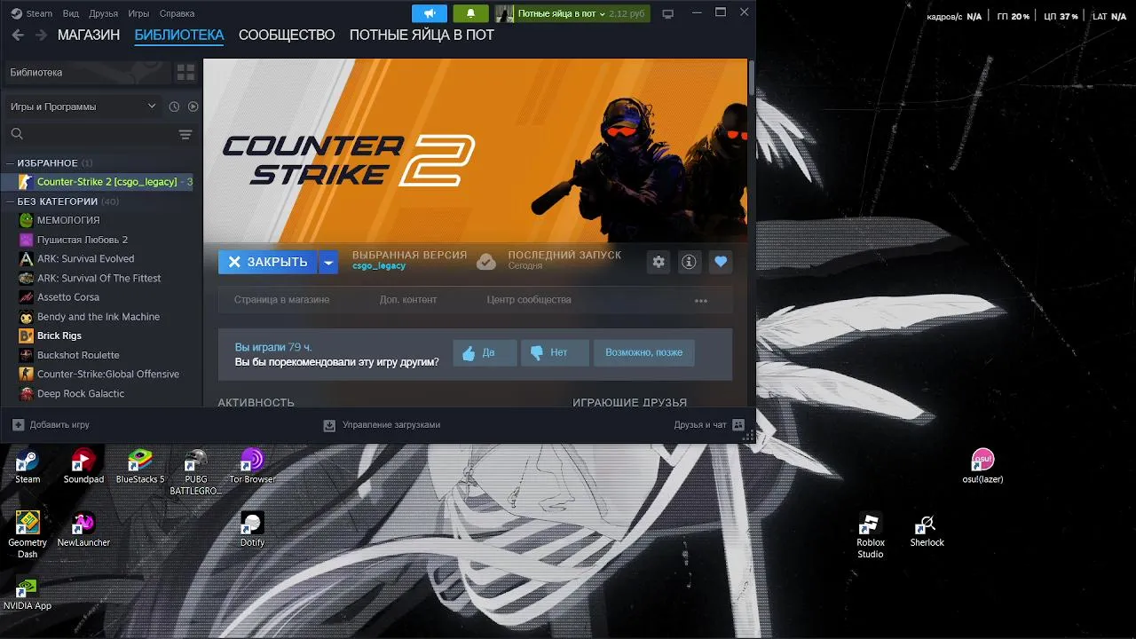Toggle Big Picture mode monitor icon
Screen dimensions: 1136x639
[x=668, y=13]
